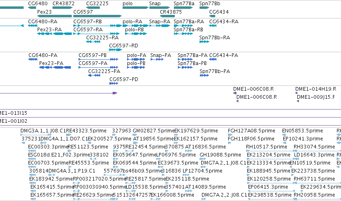Select the Spn77Ba-RB transcript
Screen dimensions: 341x201
coord(184,34)
